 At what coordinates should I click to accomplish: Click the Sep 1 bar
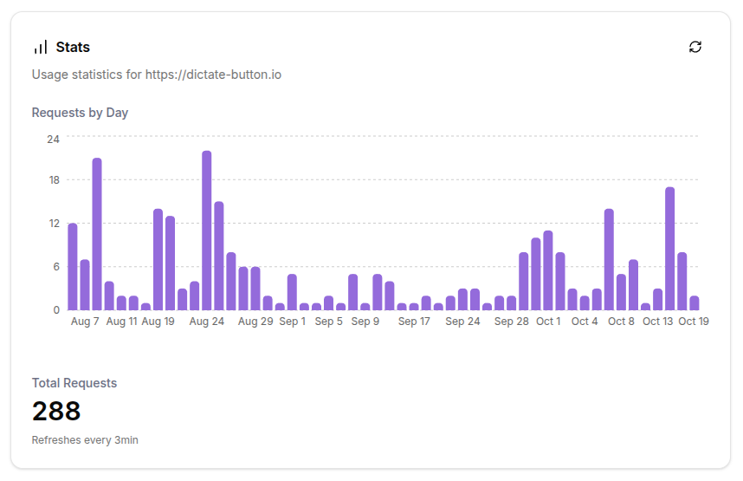[292, 292]
